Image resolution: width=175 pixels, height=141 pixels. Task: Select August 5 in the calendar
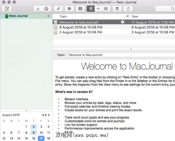click(x=4, y=133)
